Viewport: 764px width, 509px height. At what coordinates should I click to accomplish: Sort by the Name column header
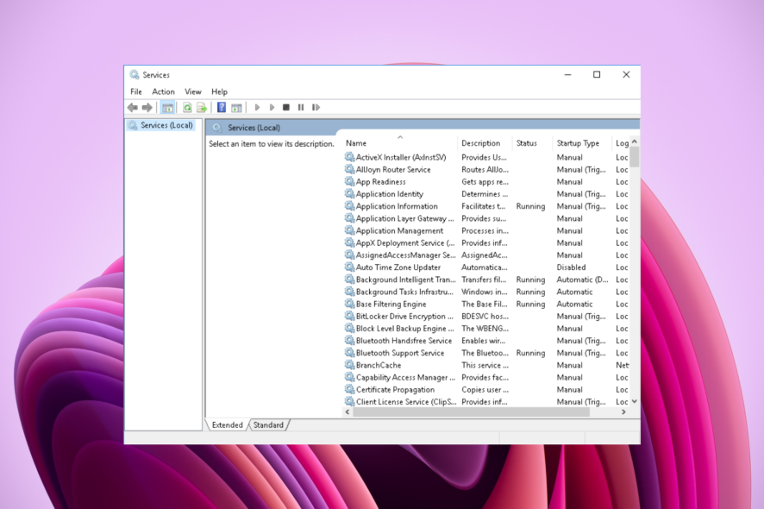coord(400,143)
